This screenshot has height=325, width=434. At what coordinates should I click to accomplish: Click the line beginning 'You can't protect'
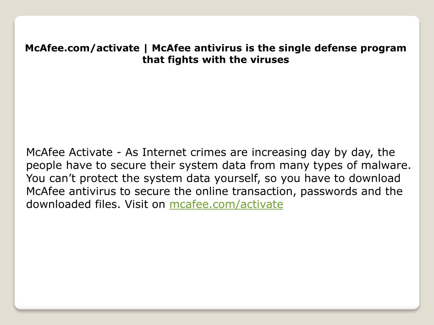[x=213, y=178]
